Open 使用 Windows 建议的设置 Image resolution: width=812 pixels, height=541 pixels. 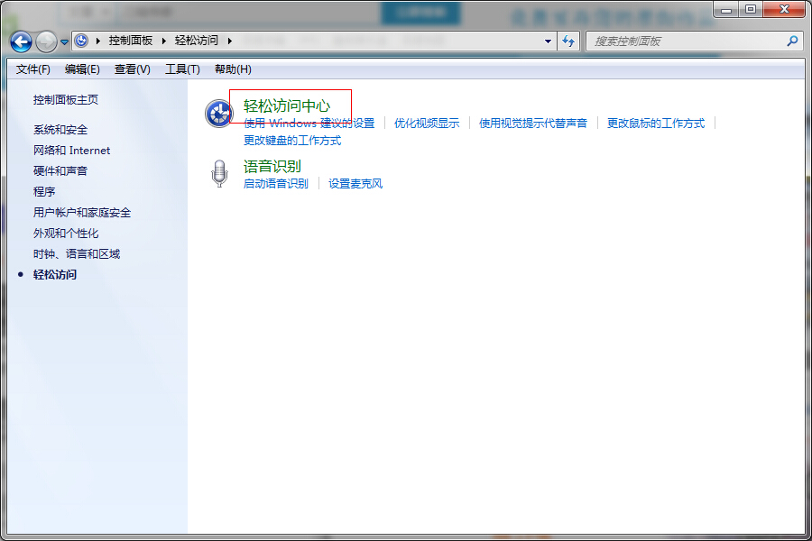[308, 123]
